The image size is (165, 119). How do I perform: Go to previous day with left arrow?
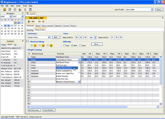click(39, 21)
